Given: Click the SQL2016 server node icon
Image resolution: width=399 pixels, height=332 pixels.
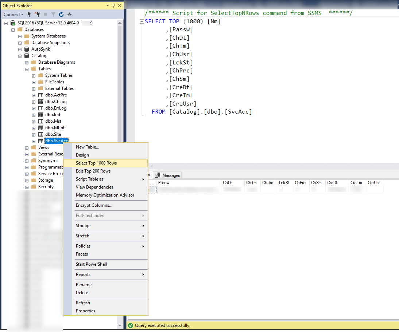Looking at the screenshot, I should (13, 23).
